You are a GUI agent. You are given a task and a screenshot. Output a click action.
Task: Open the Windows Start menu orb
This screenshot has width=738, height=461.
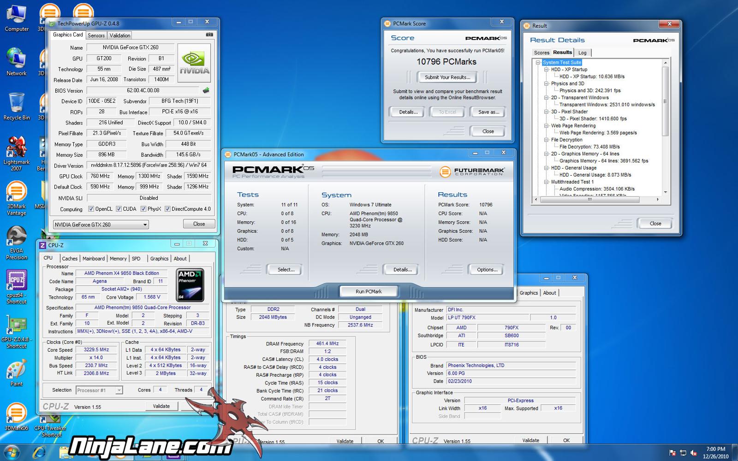(12, 452)
